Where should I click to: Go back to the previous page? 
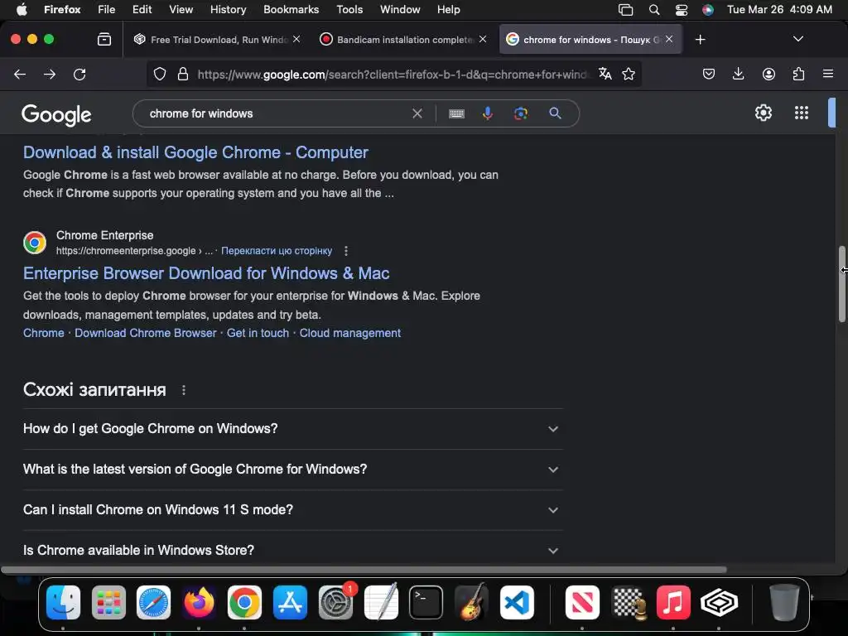20,75
